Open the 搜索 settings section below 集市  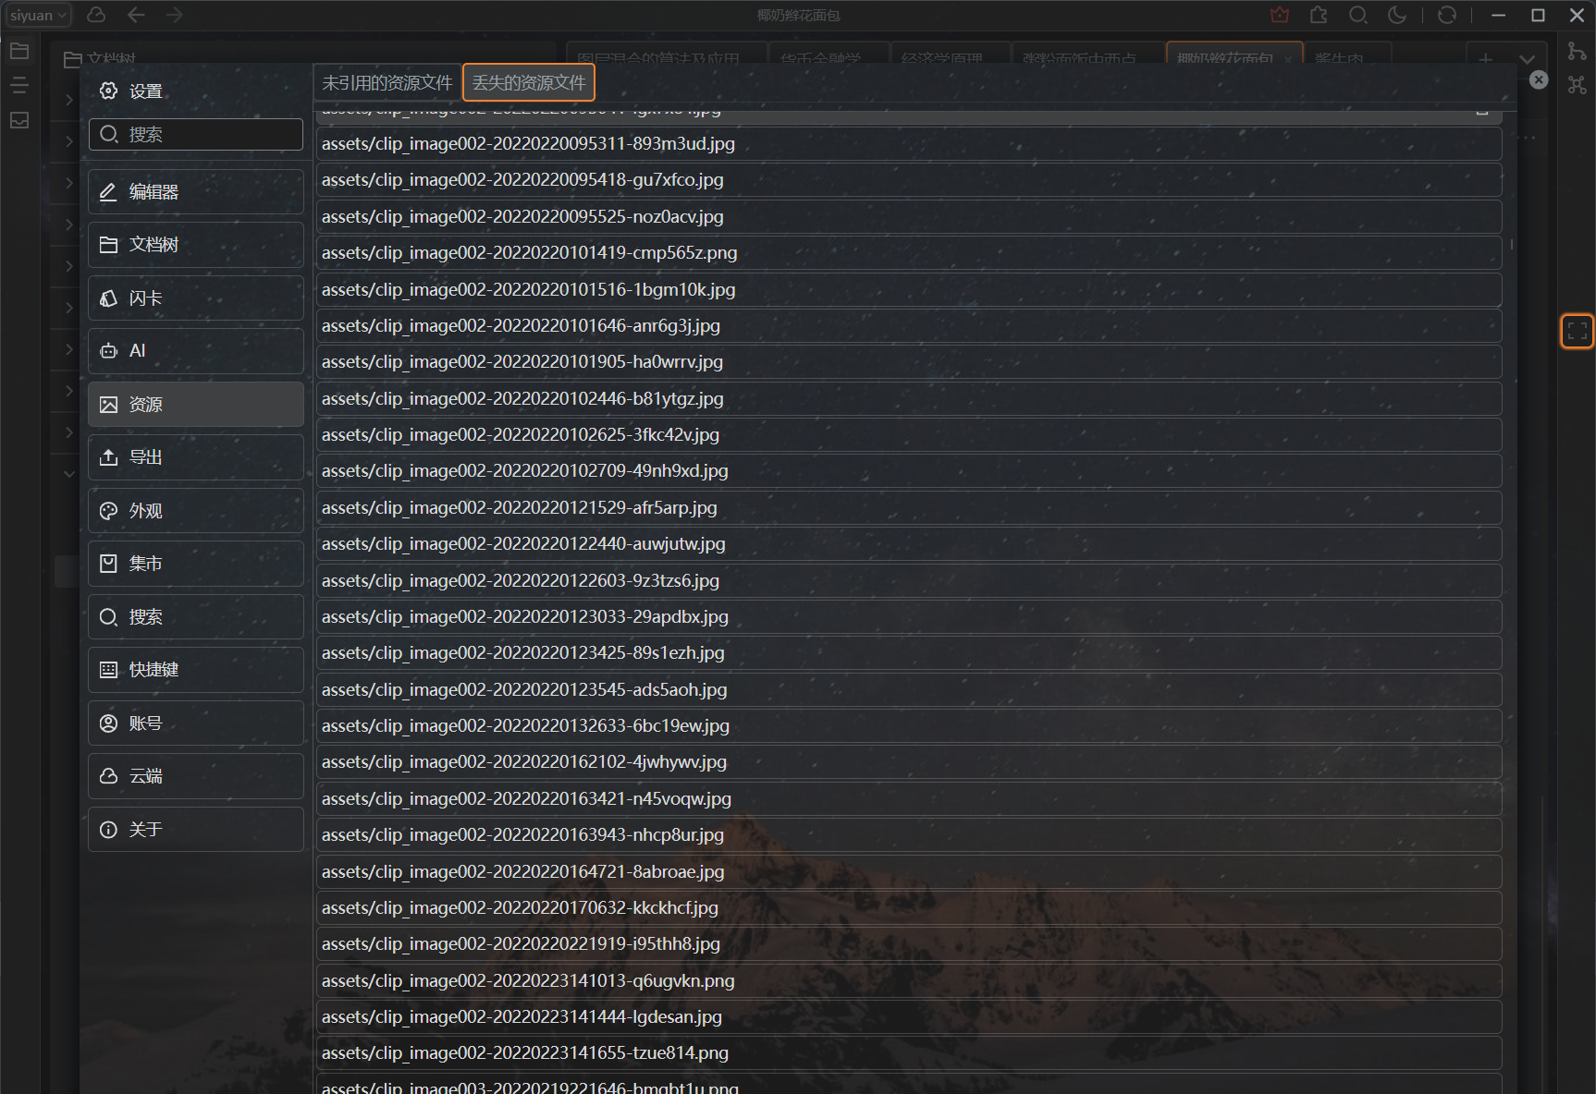pos(196,616)
